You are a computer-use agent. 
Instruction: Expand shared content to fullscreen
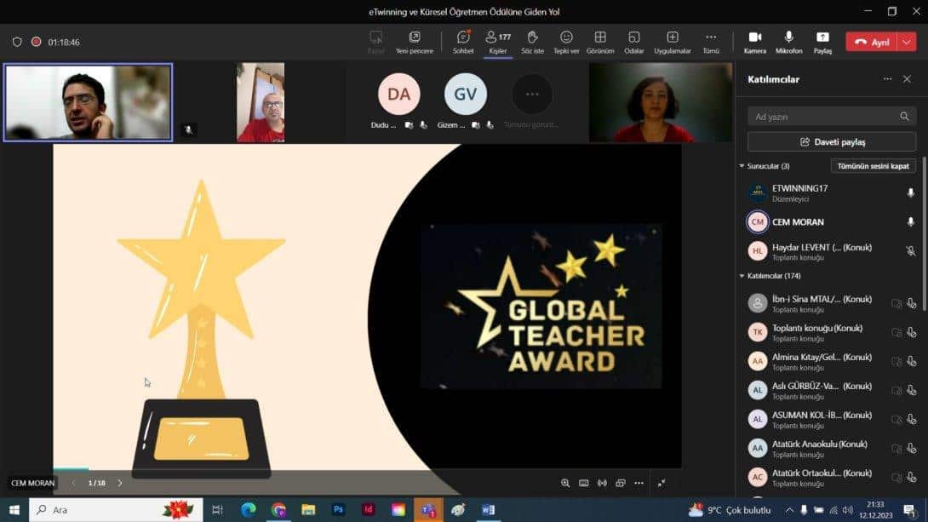661,483
